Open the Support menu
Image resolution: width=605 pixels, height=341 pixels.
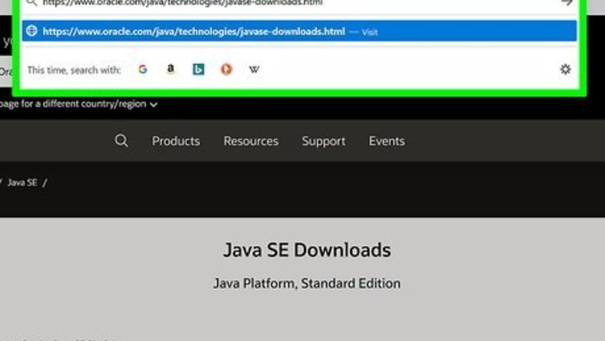(x=323, y=141)
